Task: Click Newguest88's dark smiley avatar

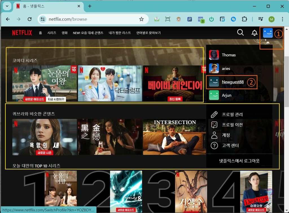Action: tap(214, 82)
